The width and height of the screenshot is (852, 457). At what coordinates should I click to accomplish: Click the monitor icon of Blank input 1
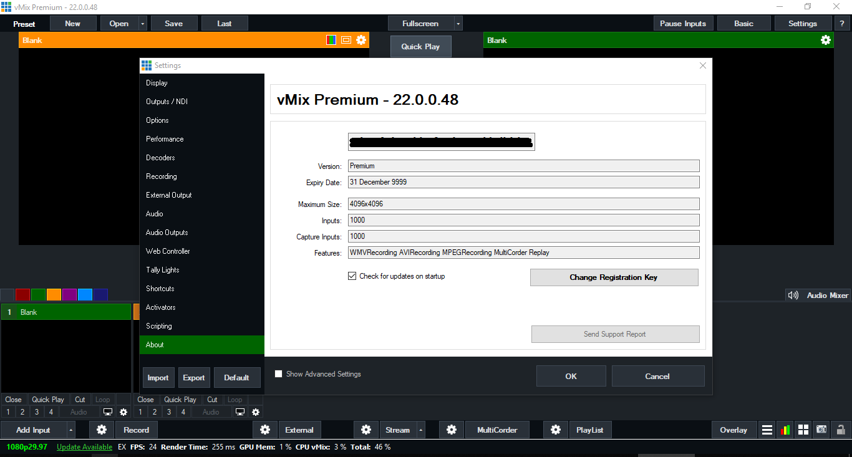tap(108, 412)
